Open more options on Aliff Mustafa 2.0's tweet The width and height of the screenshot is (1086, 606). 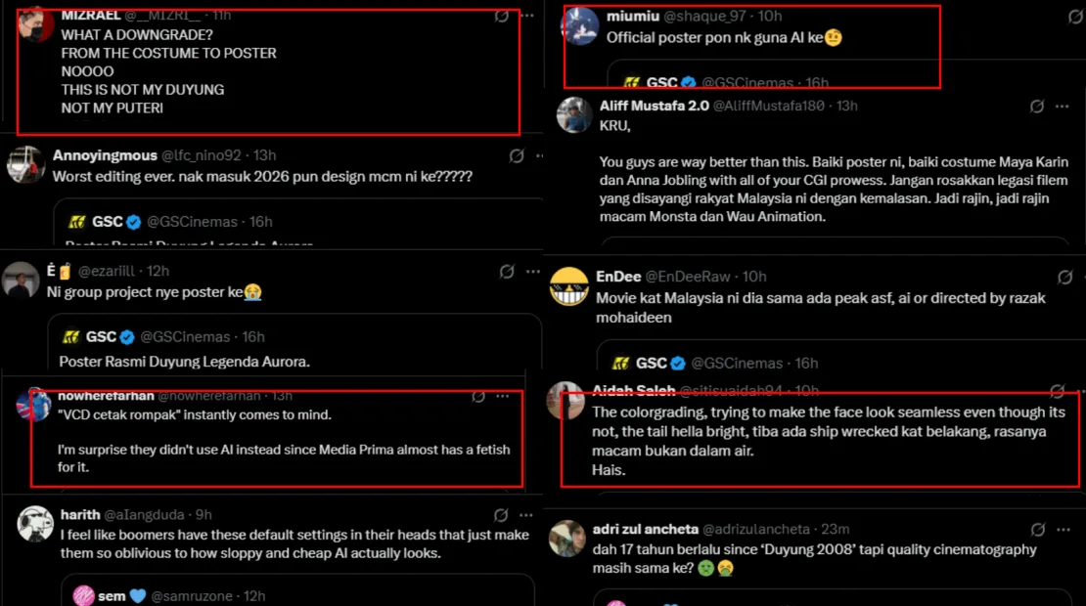pos(1062,106)
